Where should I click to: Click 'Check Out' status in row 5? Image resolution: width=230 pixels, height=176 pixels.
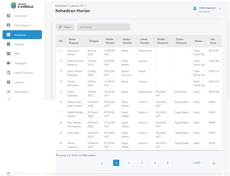coord(181,92)
